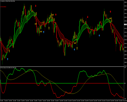The width and height of the screenshot is (127, 102).
Task: Click the rightmost blue up arrow signal
Action: pos(99,35)
